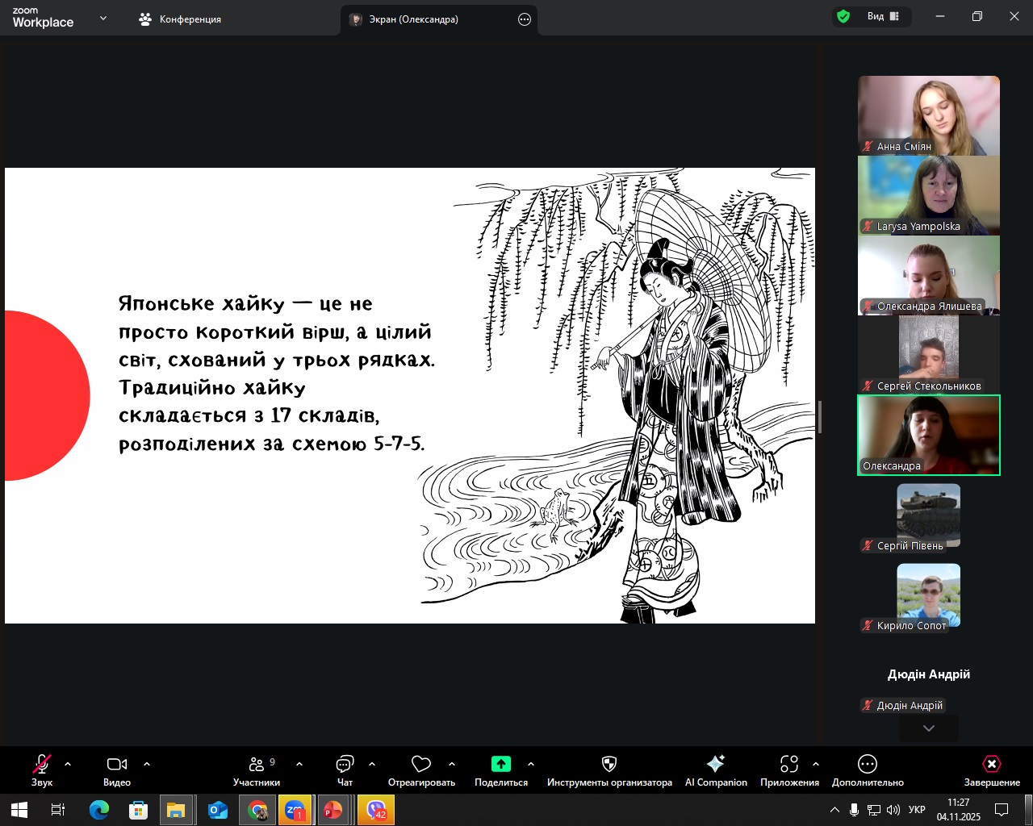Viewport: 1033px width, 826px height.
Task: Unmute microphone with Звук button
Action: click(42, 765)
